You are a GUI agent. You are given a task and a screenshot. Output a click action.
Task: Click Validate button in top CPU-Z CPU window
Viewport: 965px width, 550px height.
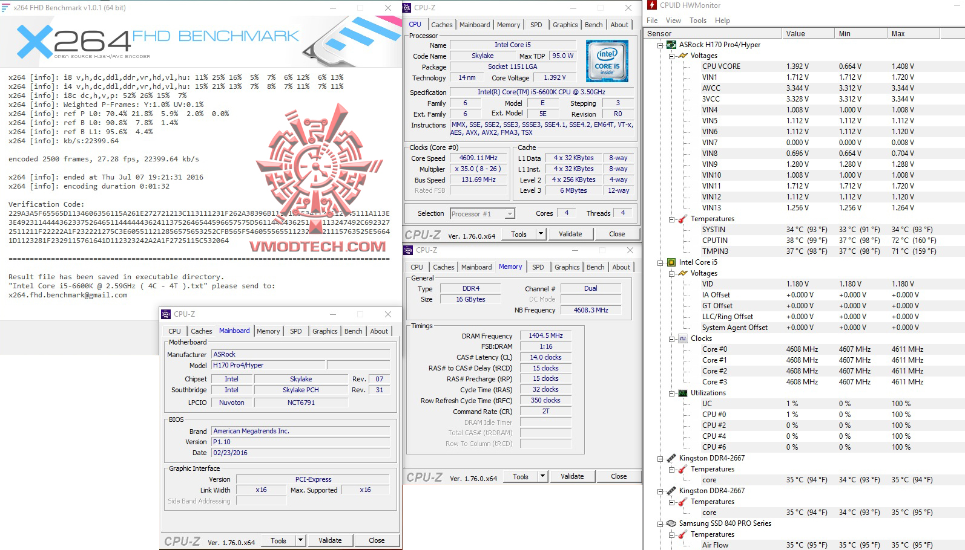pos(570,234)
